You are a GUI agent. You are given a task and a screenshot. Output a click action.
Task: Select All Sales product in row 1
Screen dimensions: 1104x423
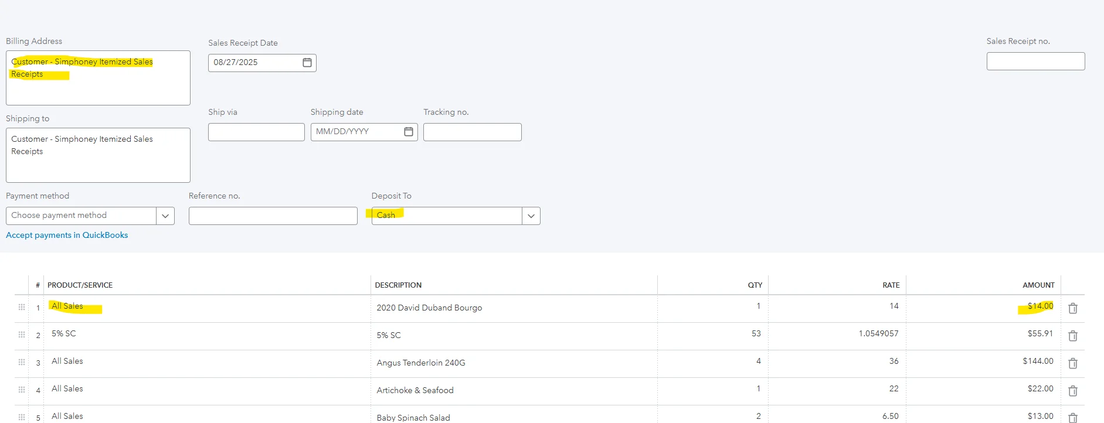pyautogui.click(x=207, y=308)
